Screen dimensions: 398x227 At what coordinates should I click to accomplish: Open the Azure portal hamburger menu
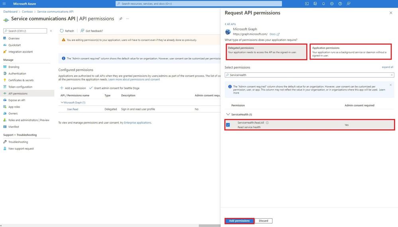[x=4, y=4]
